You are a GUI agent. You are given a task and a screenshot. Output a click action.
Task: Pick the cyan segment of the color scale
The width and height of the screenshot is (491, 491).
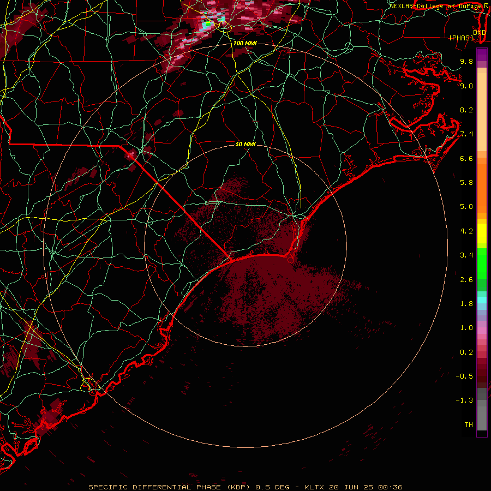[x=482, y=300]
